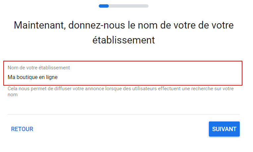
Task: Click the blue filled part of progress bar
Action: pyautogui.click(x=104, y=6)
